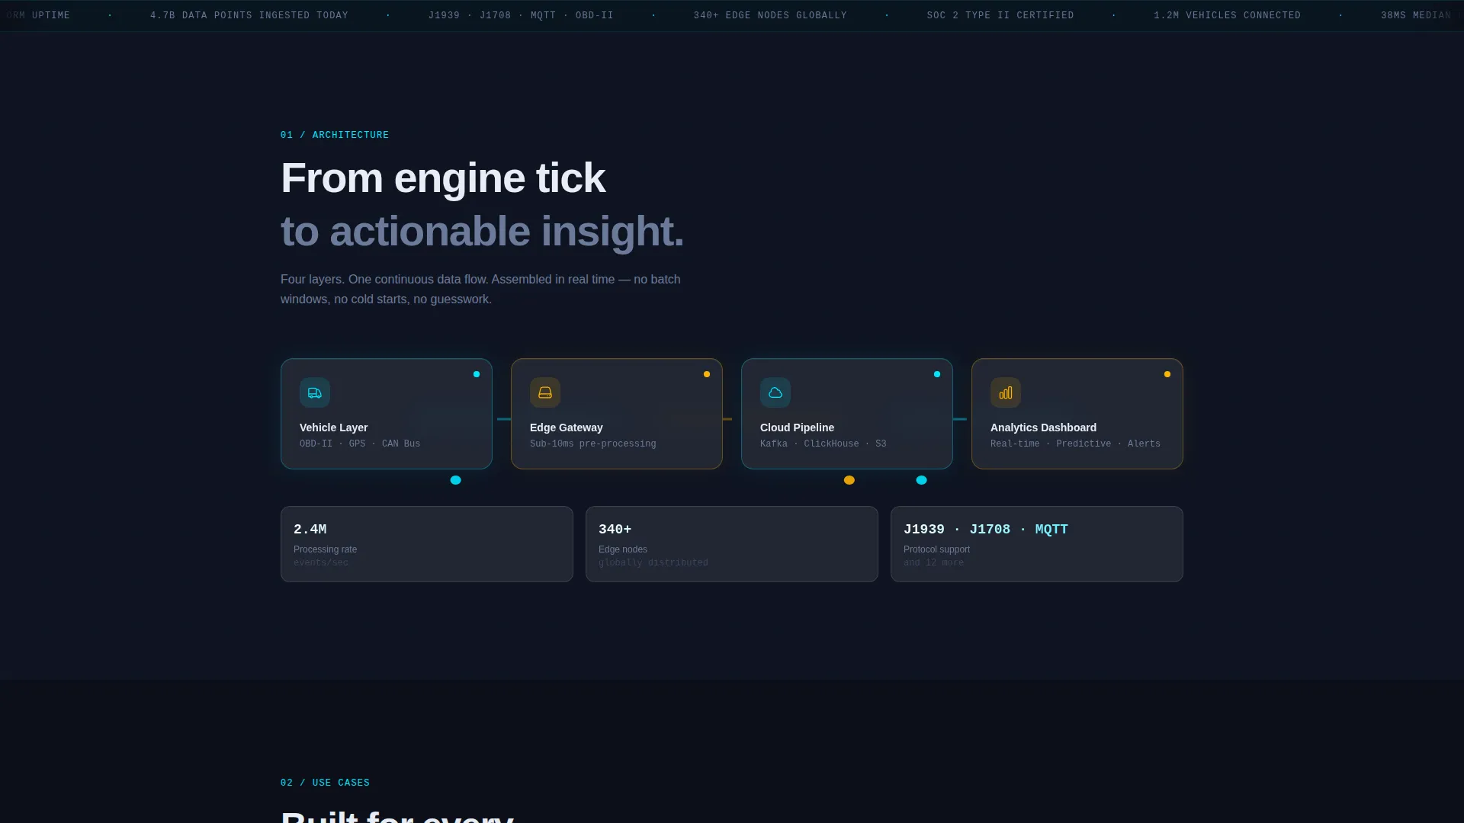Click the 2.4M processing rate value
The height and width of the screenshot is (823, 1464).
[310, 529]
